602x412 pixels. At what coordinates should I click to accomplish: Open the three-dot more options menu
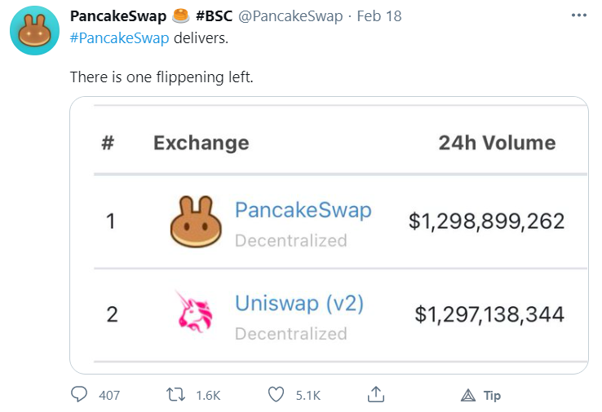(x=578, y=16)
